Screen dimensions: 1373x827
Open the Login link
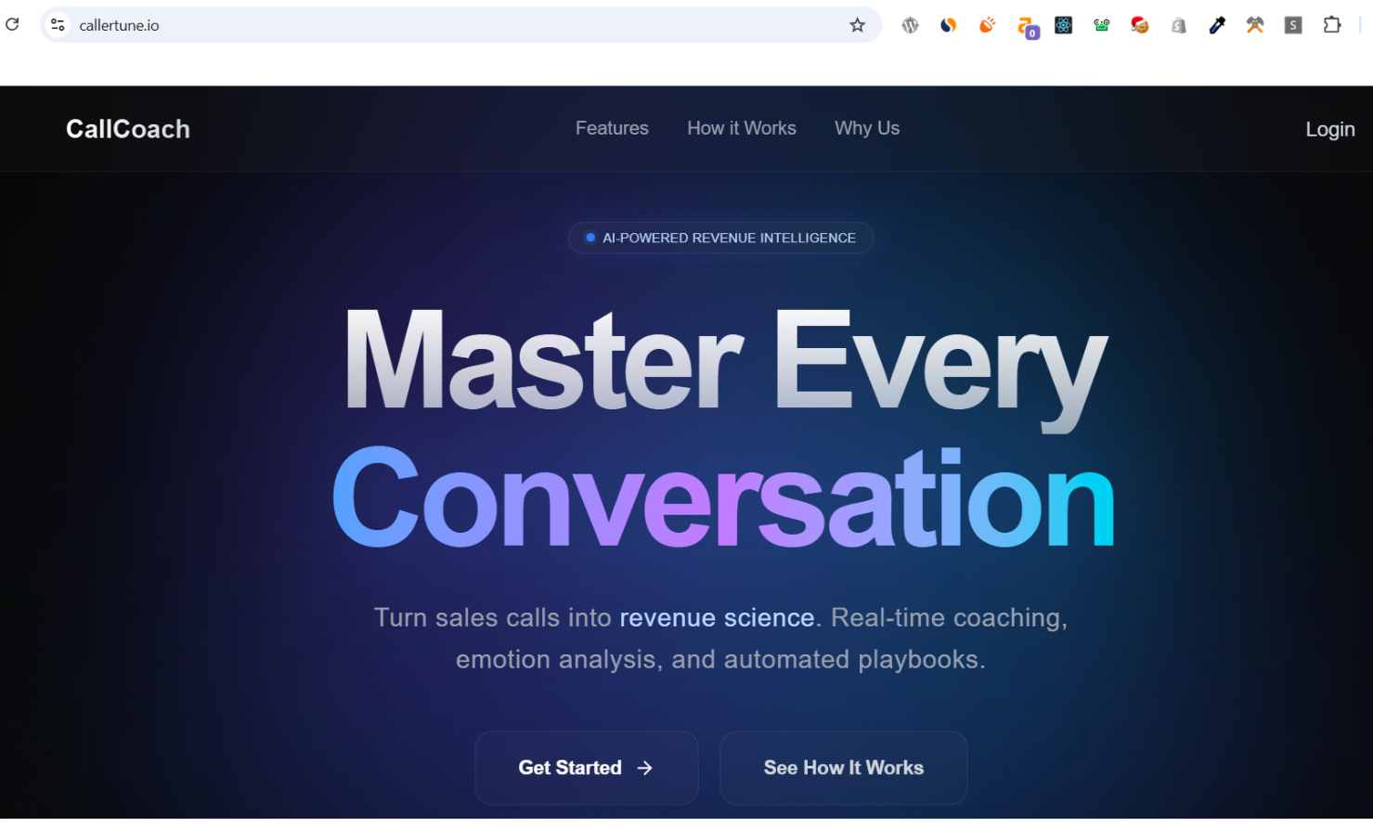point(1329,129)
